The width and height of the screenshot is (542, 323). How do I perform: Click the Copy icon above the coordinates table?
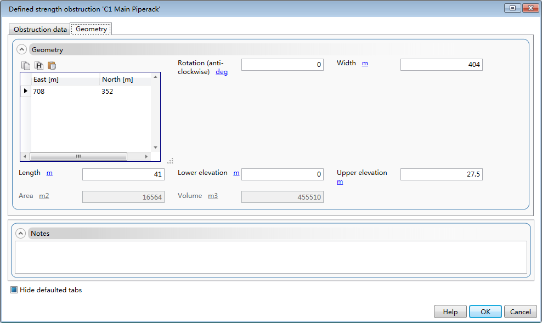point(26,66)
